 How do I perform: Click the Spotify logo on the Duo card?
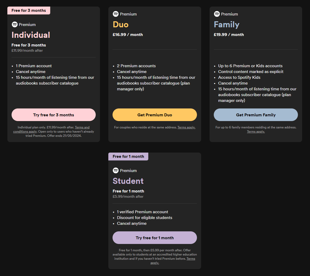(x=116, y=14)
